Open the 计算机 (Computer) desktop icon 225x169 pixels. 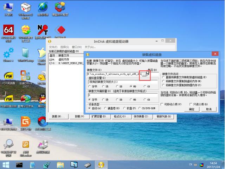tap(8, 10)
